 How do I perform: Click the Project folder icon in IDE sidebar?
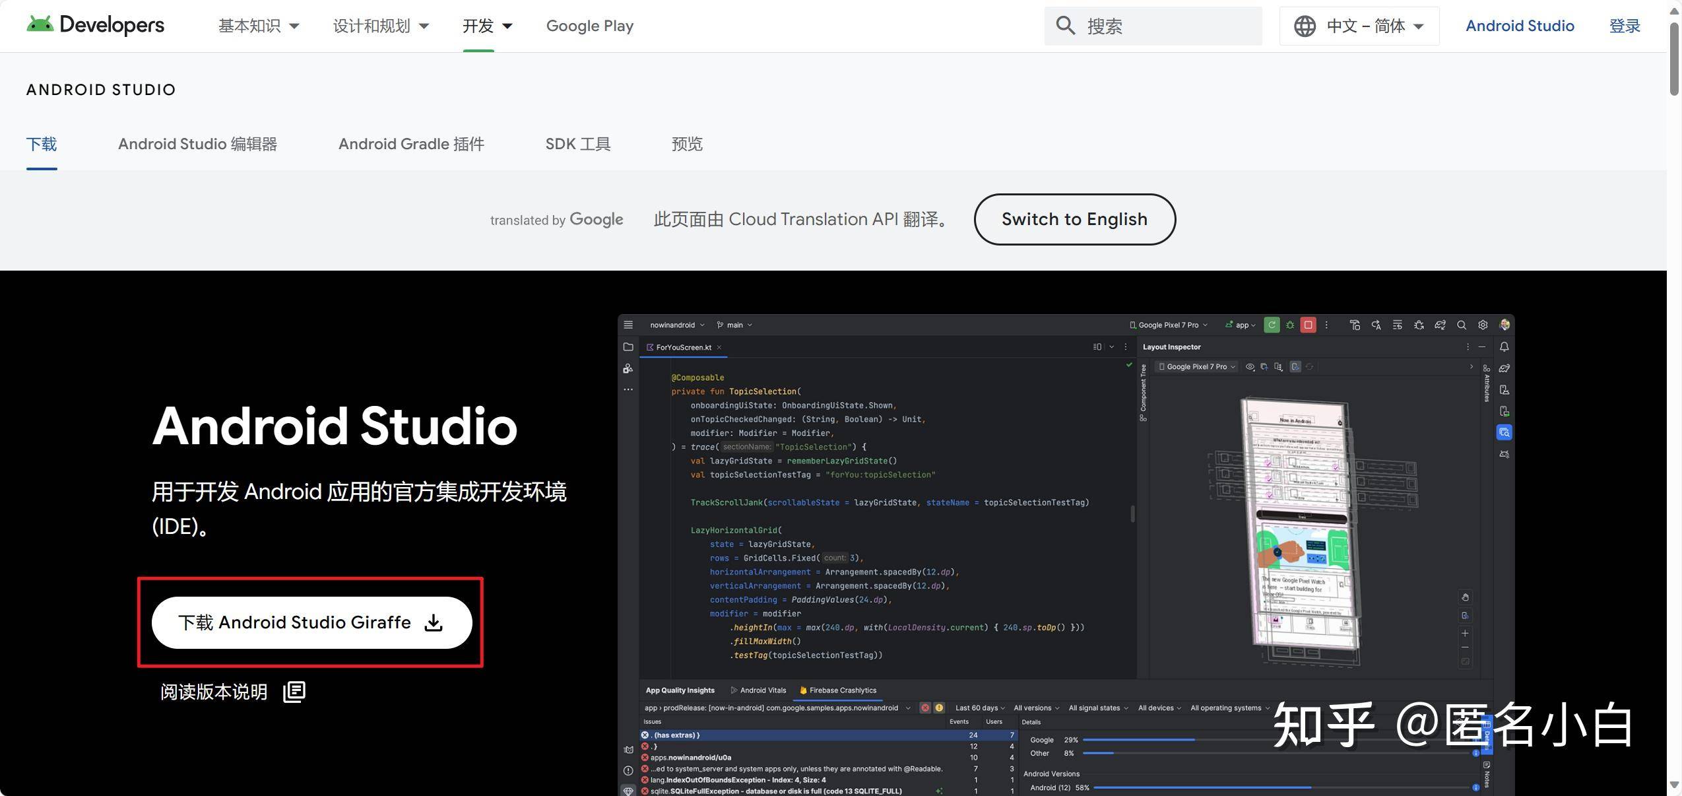pos(628,347)
